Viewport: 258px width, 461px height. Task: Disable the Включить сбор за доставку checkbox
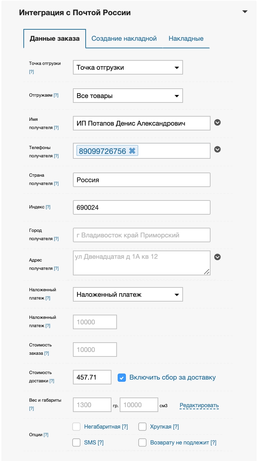point(121,377)
